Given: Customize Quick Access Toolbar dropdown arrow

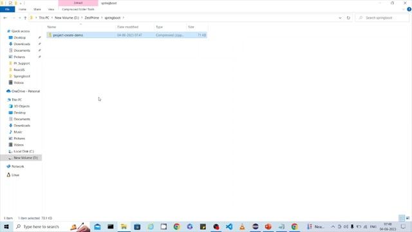Looking at the screenshot, I should pos(21,3).
